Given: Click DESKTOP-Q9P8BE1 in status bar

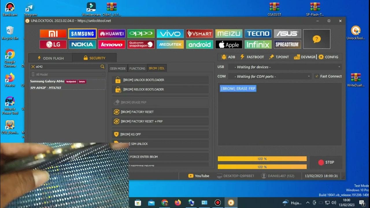Looking at the screenshot, I should [x=236, y=176].
